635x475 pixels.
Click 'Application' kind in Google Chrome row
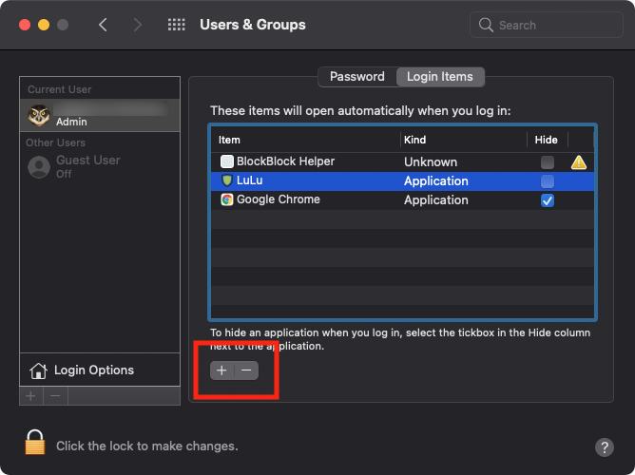436,200
